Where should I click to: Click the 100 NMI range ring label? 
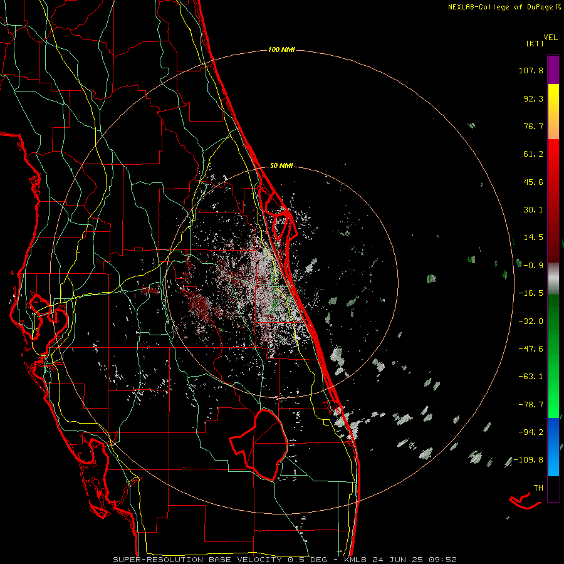281,50
